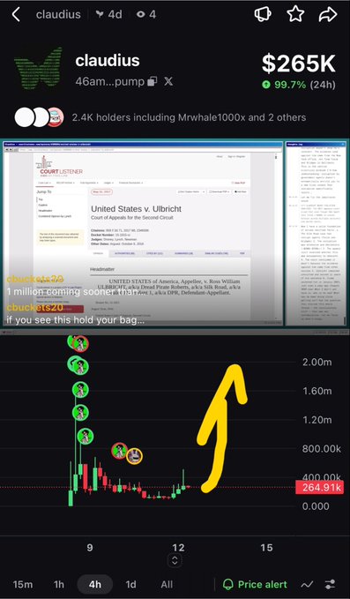Set a Price alert
The height and width of the screenshot is (599, 350).
[255, 585]
